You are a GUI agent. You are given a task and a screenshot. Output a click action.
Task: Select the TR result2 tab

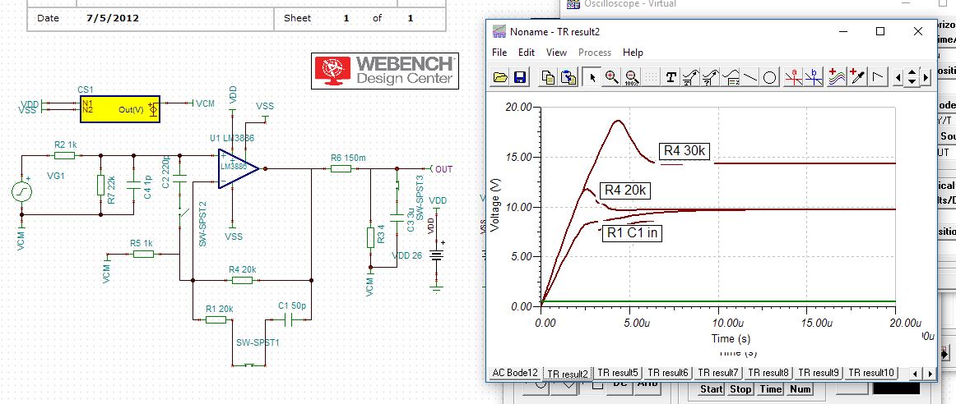568,374
